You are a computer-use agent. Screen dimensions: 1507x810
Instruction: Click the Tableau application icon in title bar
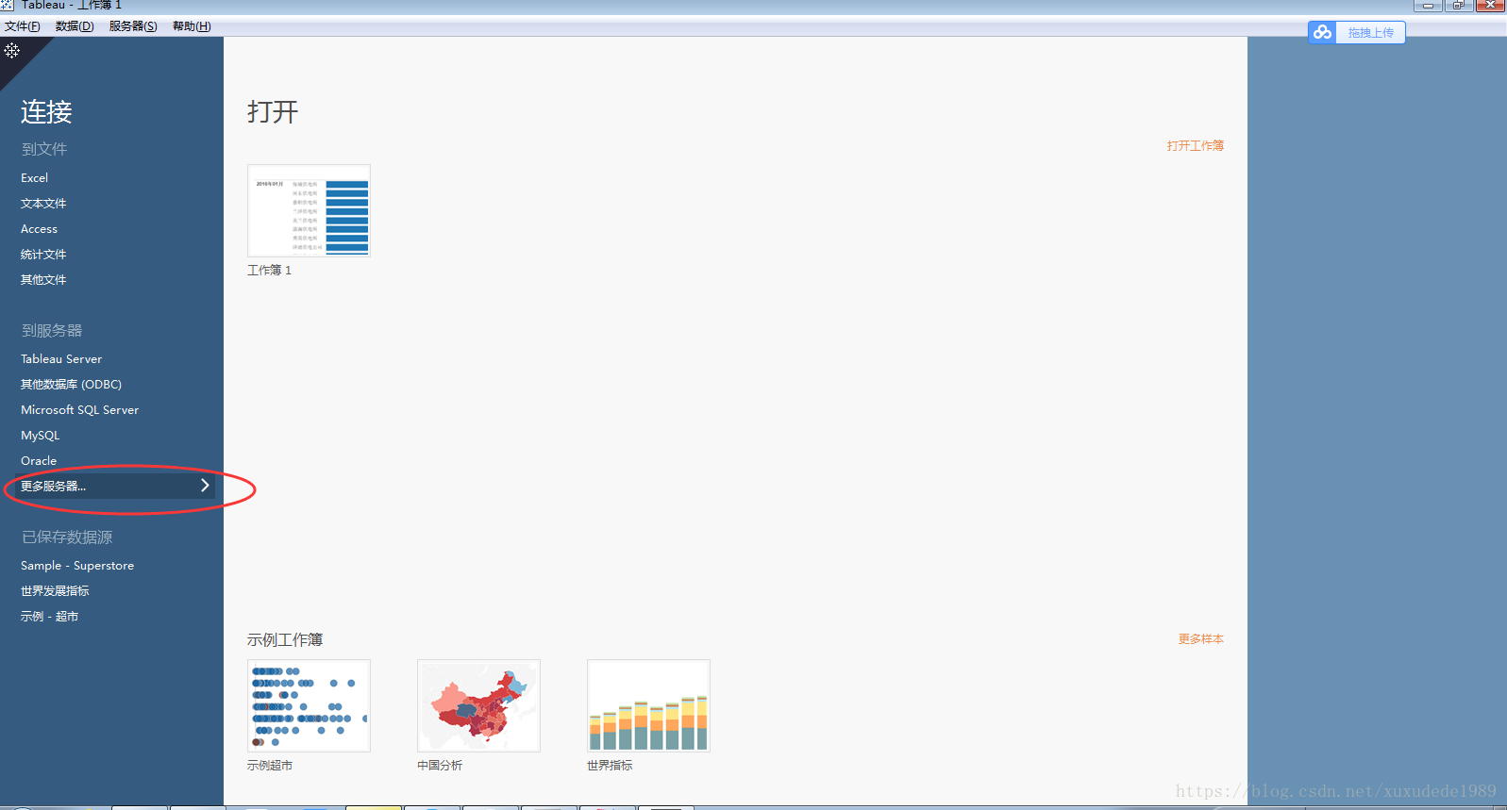click(8, 5)
